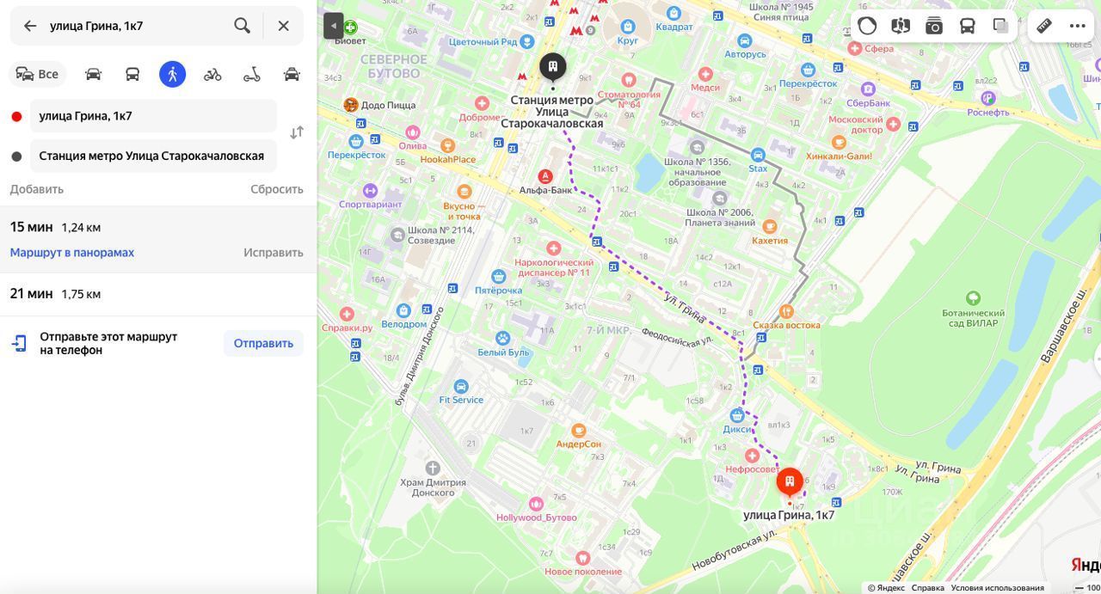The image size is (1101, 594).
Task: Toggle the traffic circle icon
Action: tap(867, 26)
